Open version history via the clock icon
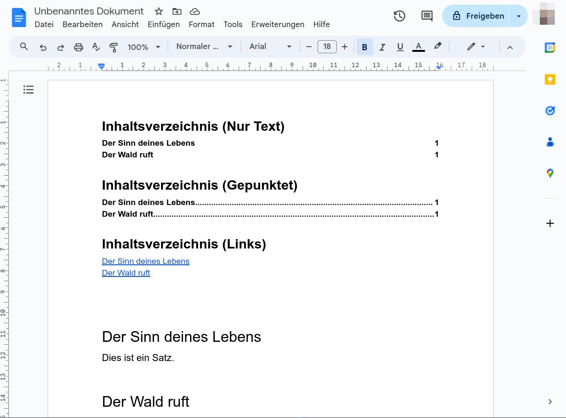This screenshot has width=566, height=418. coord(399,16)
